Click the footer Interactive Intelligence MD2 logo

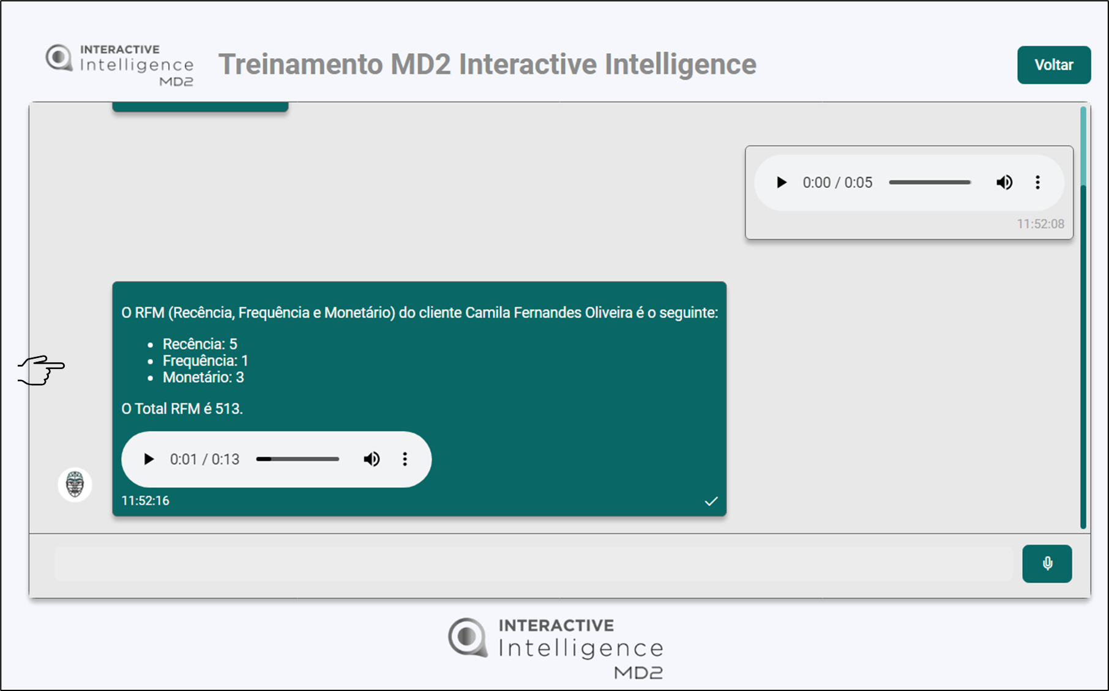pyautogui.click(x=555, y=648)
